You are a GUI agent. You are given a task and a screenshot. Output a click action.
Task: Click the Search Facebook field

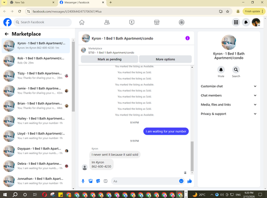pos(43,22)
